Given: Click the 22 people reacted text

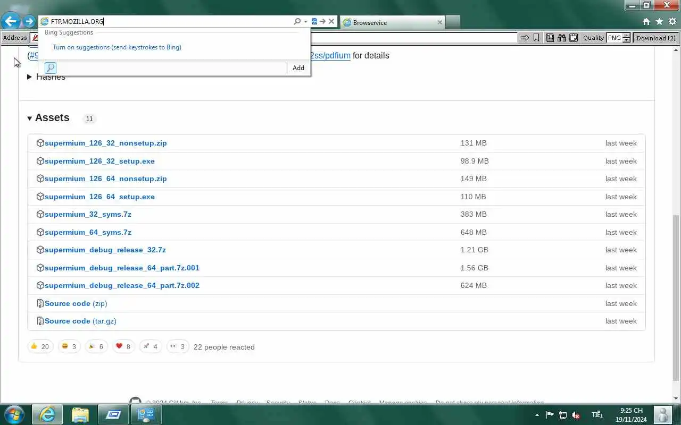Looking at the screenshot, I should point(224,347).
